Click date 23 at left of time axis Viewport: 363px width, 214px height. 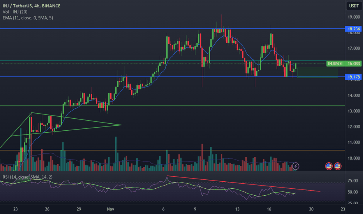click(x=15, y=209)
